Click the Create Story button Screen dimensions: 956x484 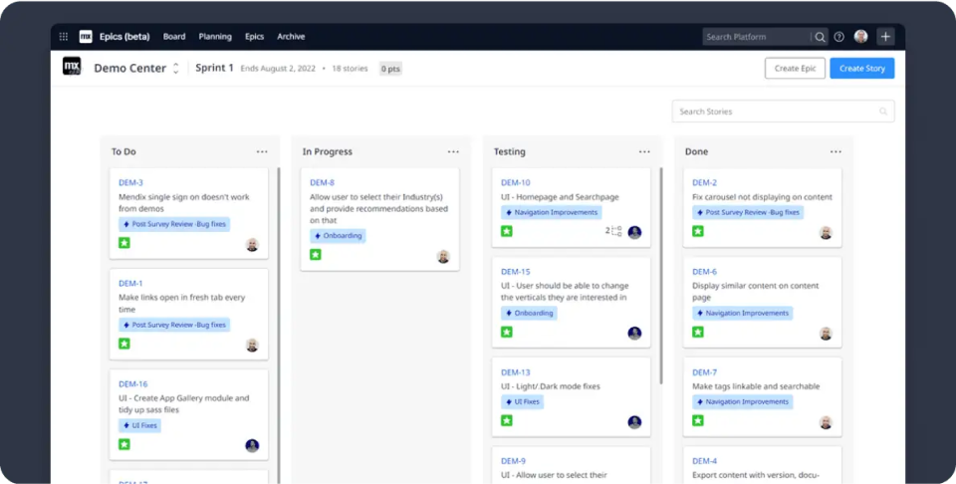[x=861, y=68]
